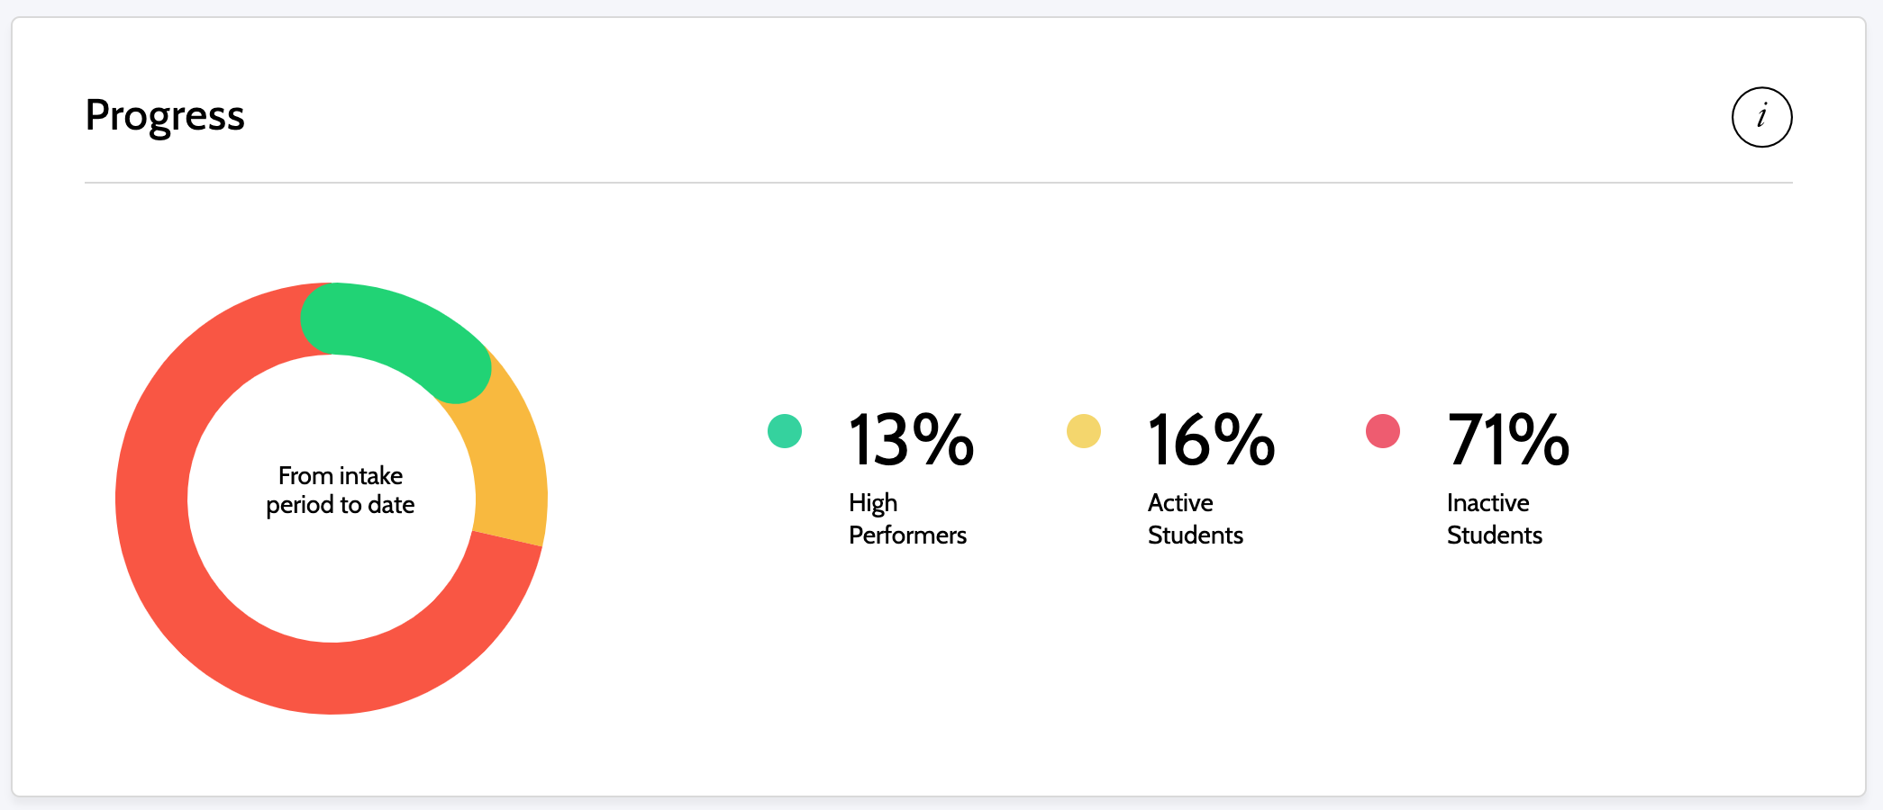Screen dimensions: 1883x810
Task: Click the red Inactive Students legend dot
Action: (1383, 431)
